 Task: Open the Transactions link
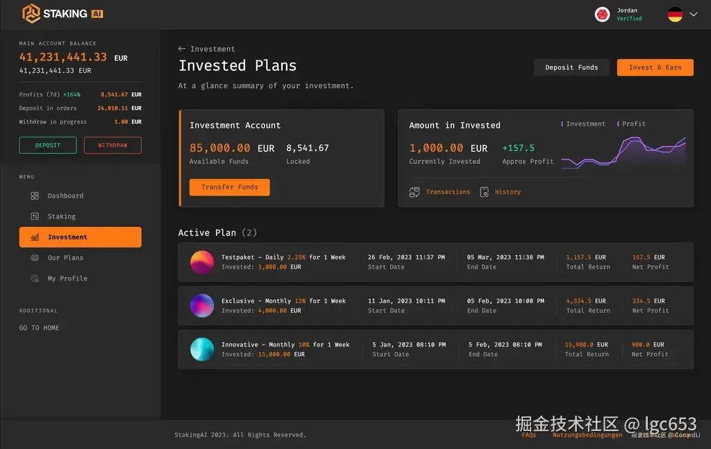coord(448,192)
